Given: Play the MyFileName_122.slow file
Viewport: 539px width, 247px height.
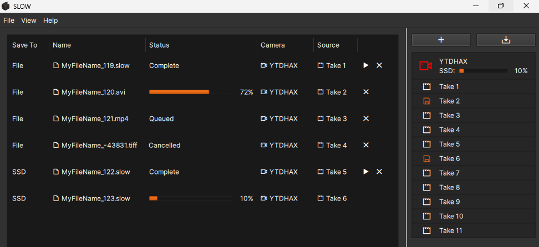Looking at the screenshot, I should point(365,172).
